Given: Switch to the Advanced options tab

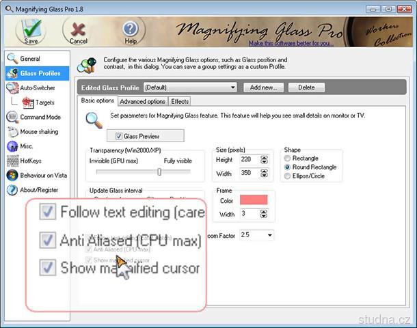Looking at the screenshot, I should coord(142,101).
